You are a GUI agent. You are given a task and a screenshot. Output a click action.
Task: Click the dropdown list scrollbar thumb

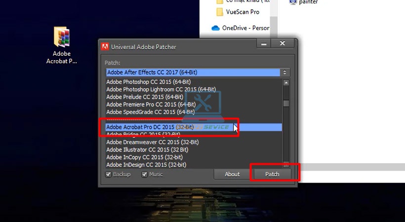286,103
